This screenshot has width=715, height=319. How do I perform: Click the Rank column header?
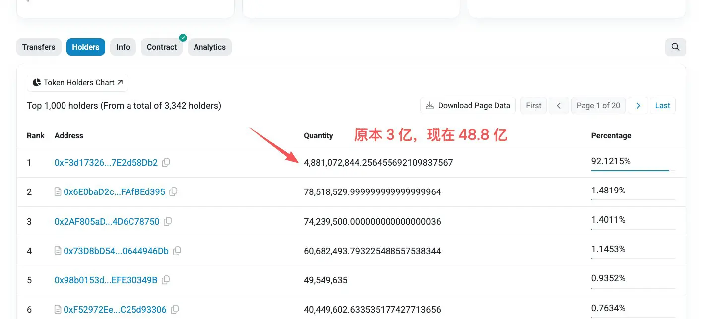click(36, 135)
